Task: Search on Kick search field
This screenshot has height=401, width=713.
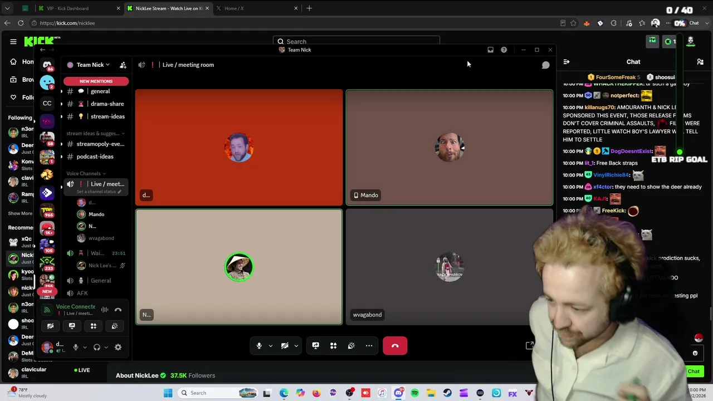Action: (x=356, y=41)
